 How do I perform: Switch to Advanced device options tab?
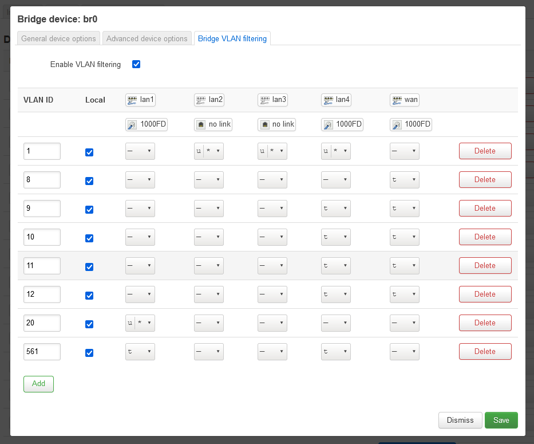(x=147, y=38)
